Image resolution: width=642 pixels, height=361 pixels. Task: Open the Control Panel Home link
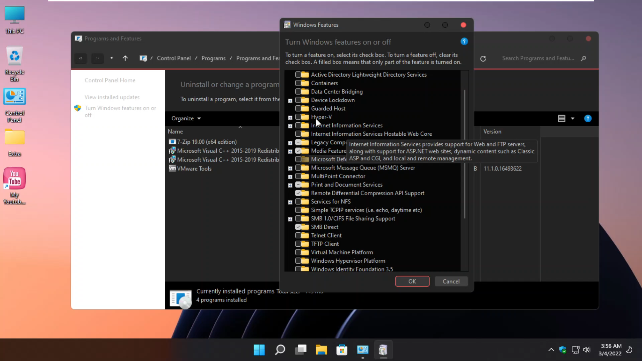pos(110,80)
